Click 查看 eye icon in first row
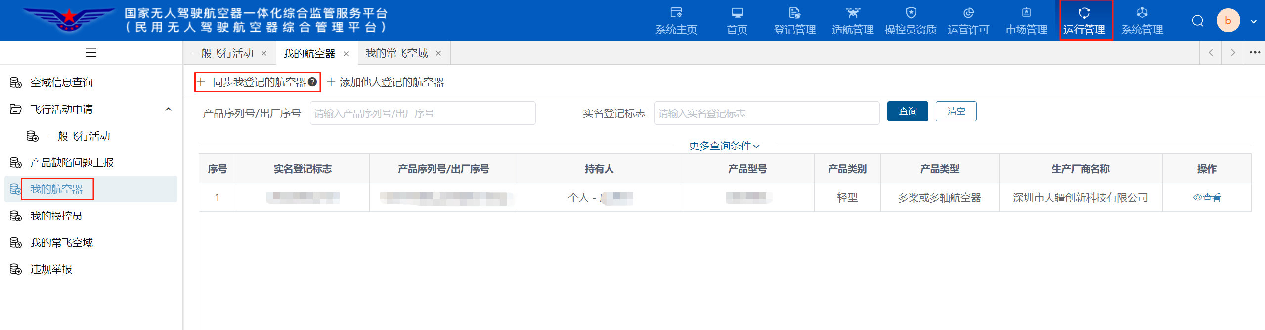This screenshot has width=1265, height=330. (1207, 198)
